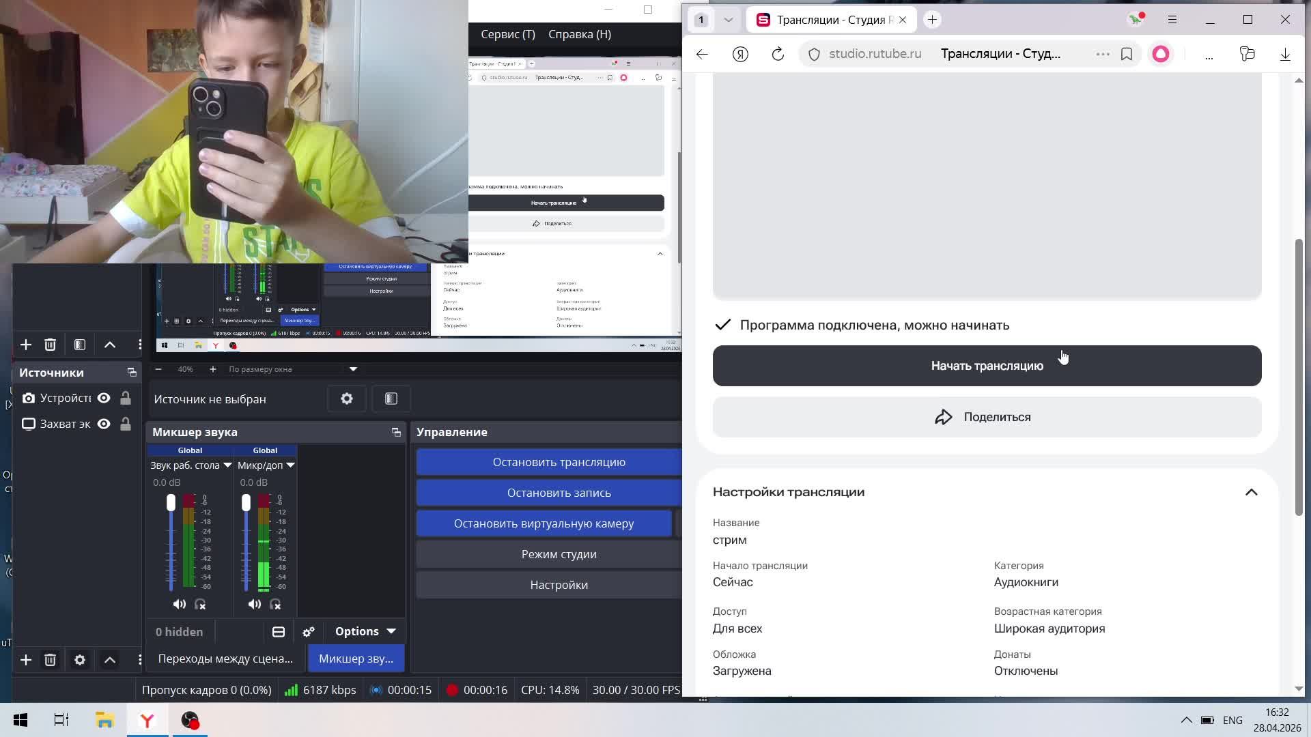Mute Звук раб. стола channel

coord(180,604)
